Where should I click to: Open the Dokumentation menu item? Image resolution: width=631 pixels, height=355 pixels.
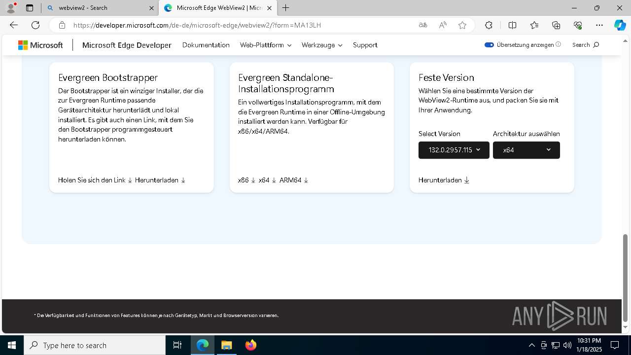click(x=206, y=45)
